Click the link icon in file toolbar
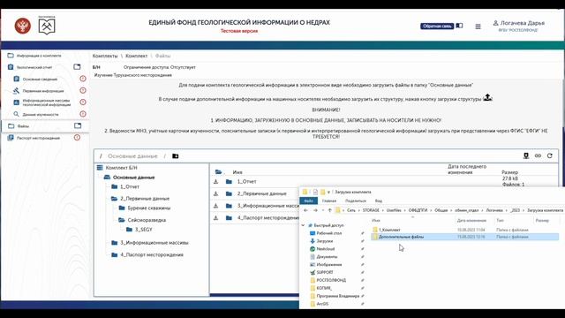The image size is (565, 318). coord(538,155)
